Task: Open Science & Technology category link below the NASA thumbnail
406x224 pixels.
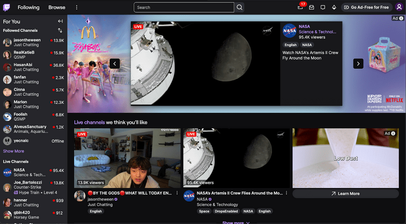Action: (217, 205)
